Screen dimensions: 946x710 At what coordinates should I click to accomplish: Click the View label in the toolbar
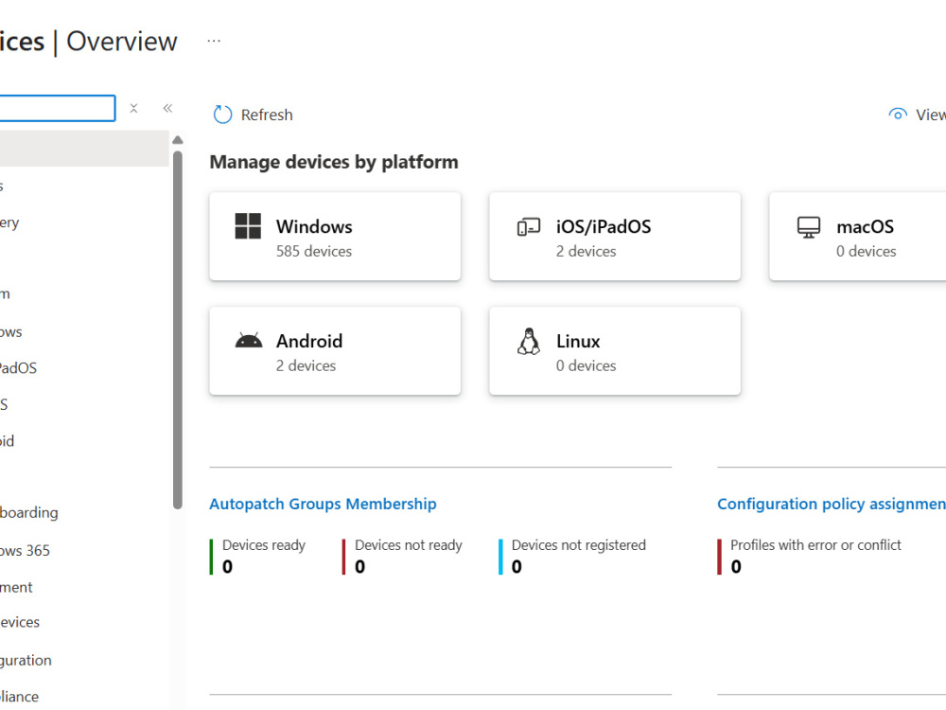point(930,115)
